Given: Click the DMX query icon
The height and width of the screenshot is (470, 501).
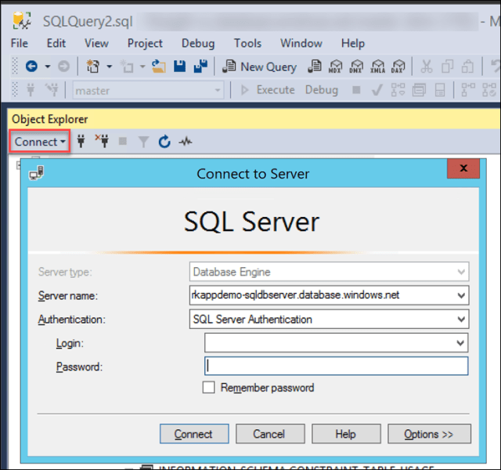Looking at the screenshot, I should point(356,67).
